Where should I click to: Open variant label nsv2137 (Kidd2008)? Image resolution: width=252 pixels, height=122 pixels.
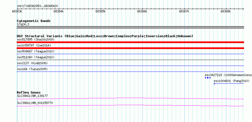(32, 63)
